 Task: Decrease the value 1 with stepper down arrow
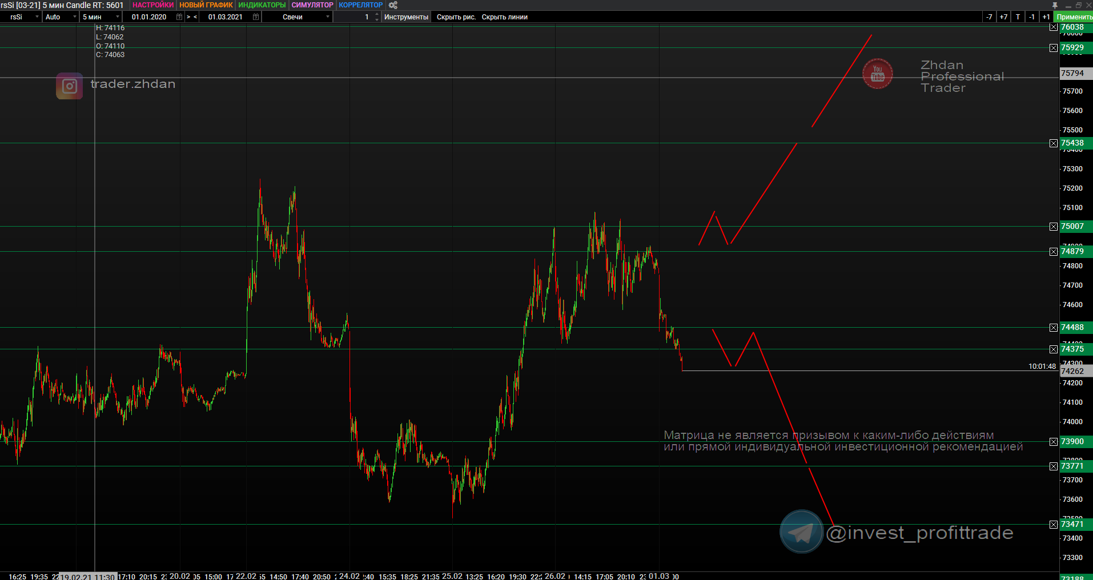point(377,19)
